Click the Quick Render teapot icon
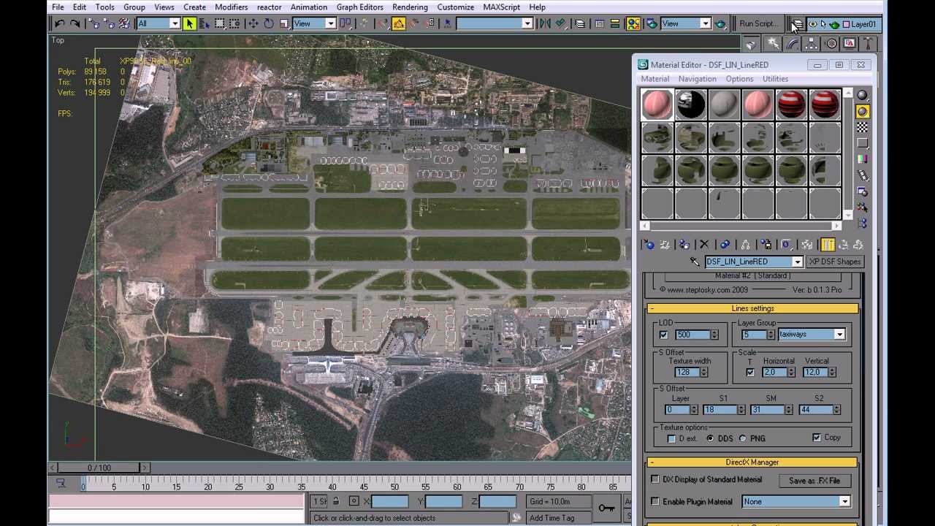The image size is (935, 526). 720,24
